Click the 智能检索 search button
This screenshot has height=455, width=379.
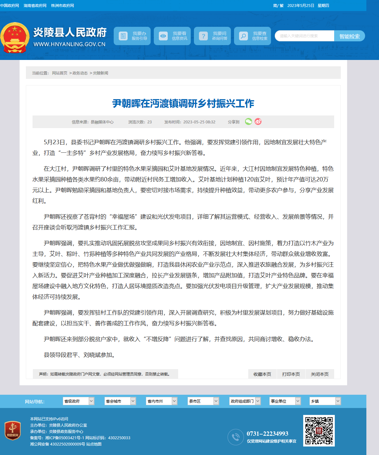349,36
